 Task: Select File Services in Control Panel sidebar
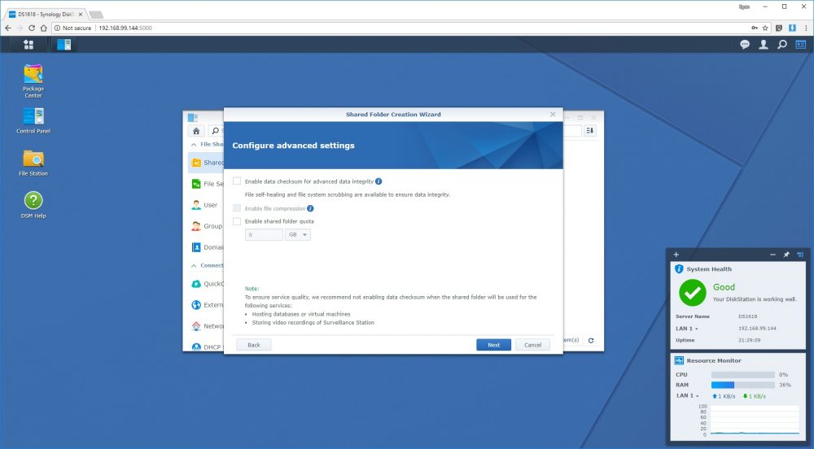point(206,184)
